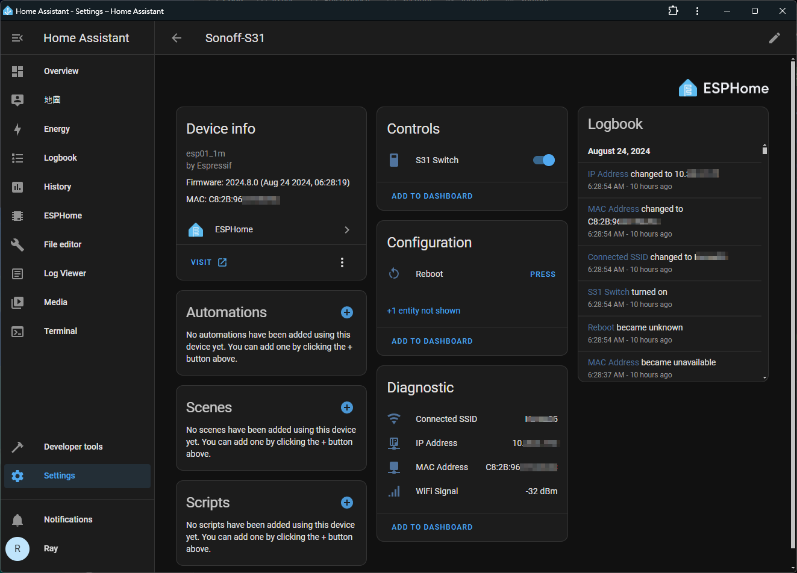797x573 pixels.
Task: Open Media play icon in sidebar
Action: pos(17,302)
